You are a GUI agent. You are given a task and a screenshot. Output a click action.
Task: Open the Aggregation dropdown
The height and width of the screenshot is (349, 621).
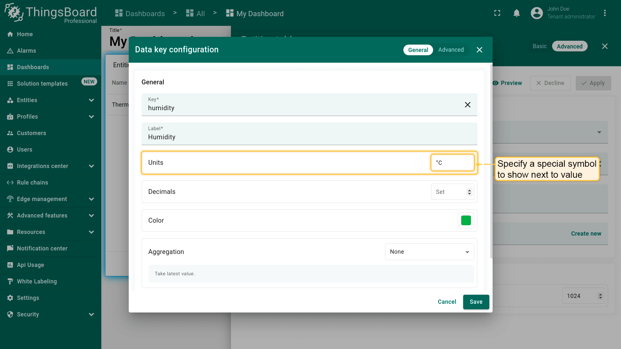pyautogui.click(x=429, y=252)
